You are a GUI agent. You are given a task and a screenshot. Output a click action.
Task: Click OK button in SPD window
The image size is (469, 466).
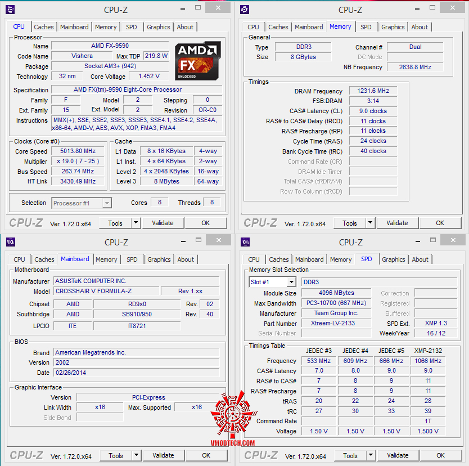[x=440, y=455]
